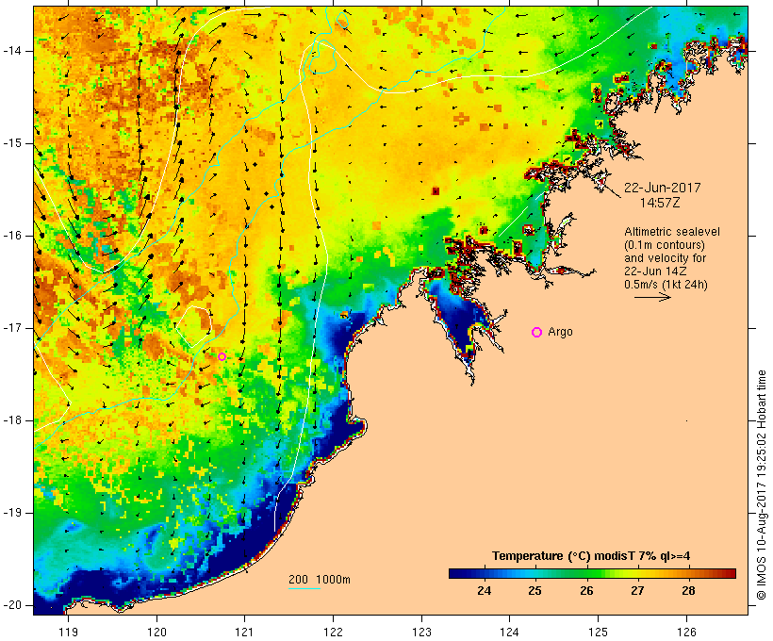Click the '22-Jun 14Z' text line

(x=656, y=271)
